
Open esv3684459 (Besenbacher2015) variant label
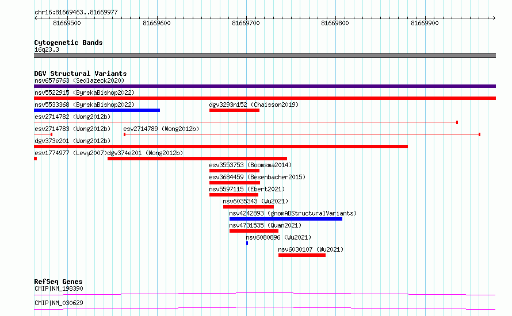tap(257, 177)
